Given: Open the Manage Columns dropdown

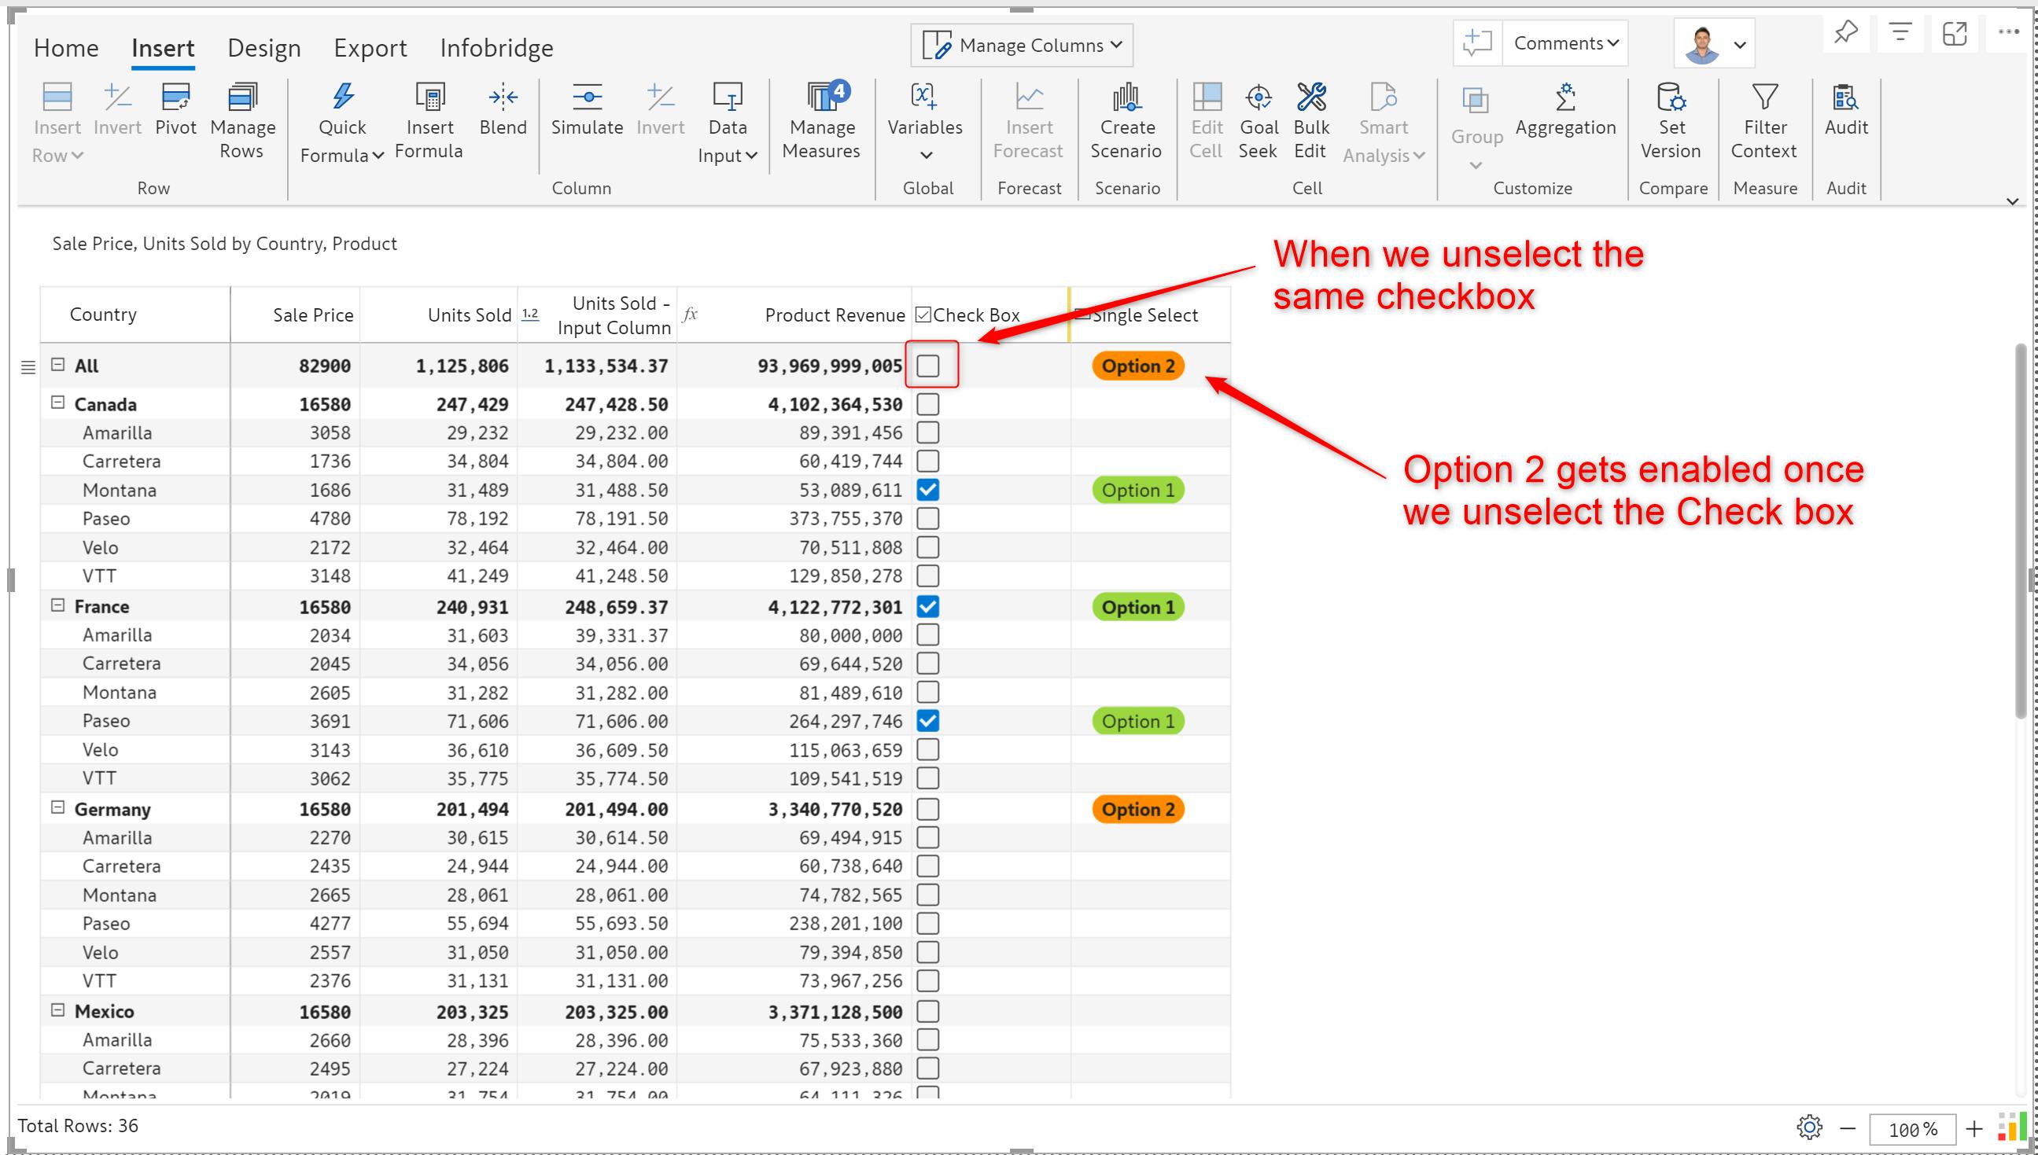Looking at the screenshot, I should (1022, 46).
